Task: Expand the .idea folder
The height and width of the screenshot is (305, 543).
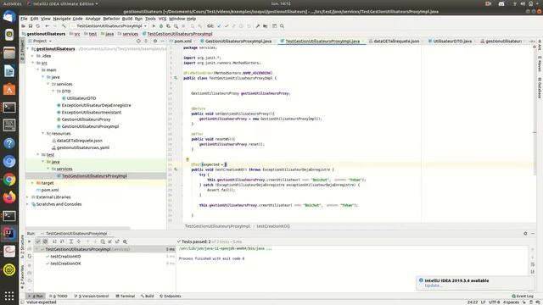Action: [x=33, y=56]
